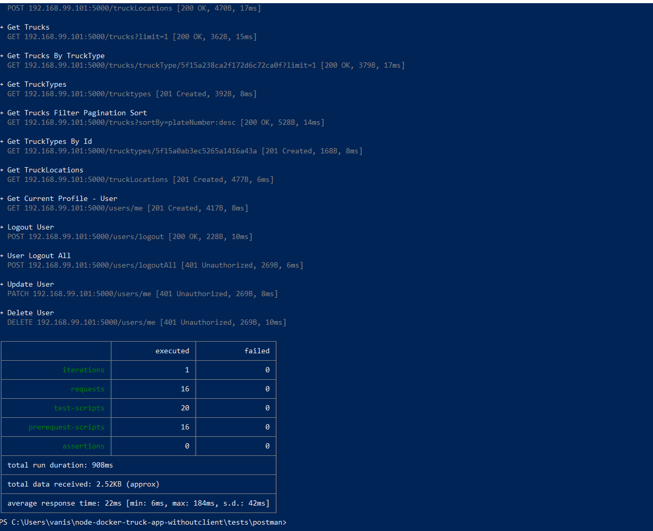Click the arrow marker before Get TruckTypes By Id
The image size is (653, 531).
point(2,141)
